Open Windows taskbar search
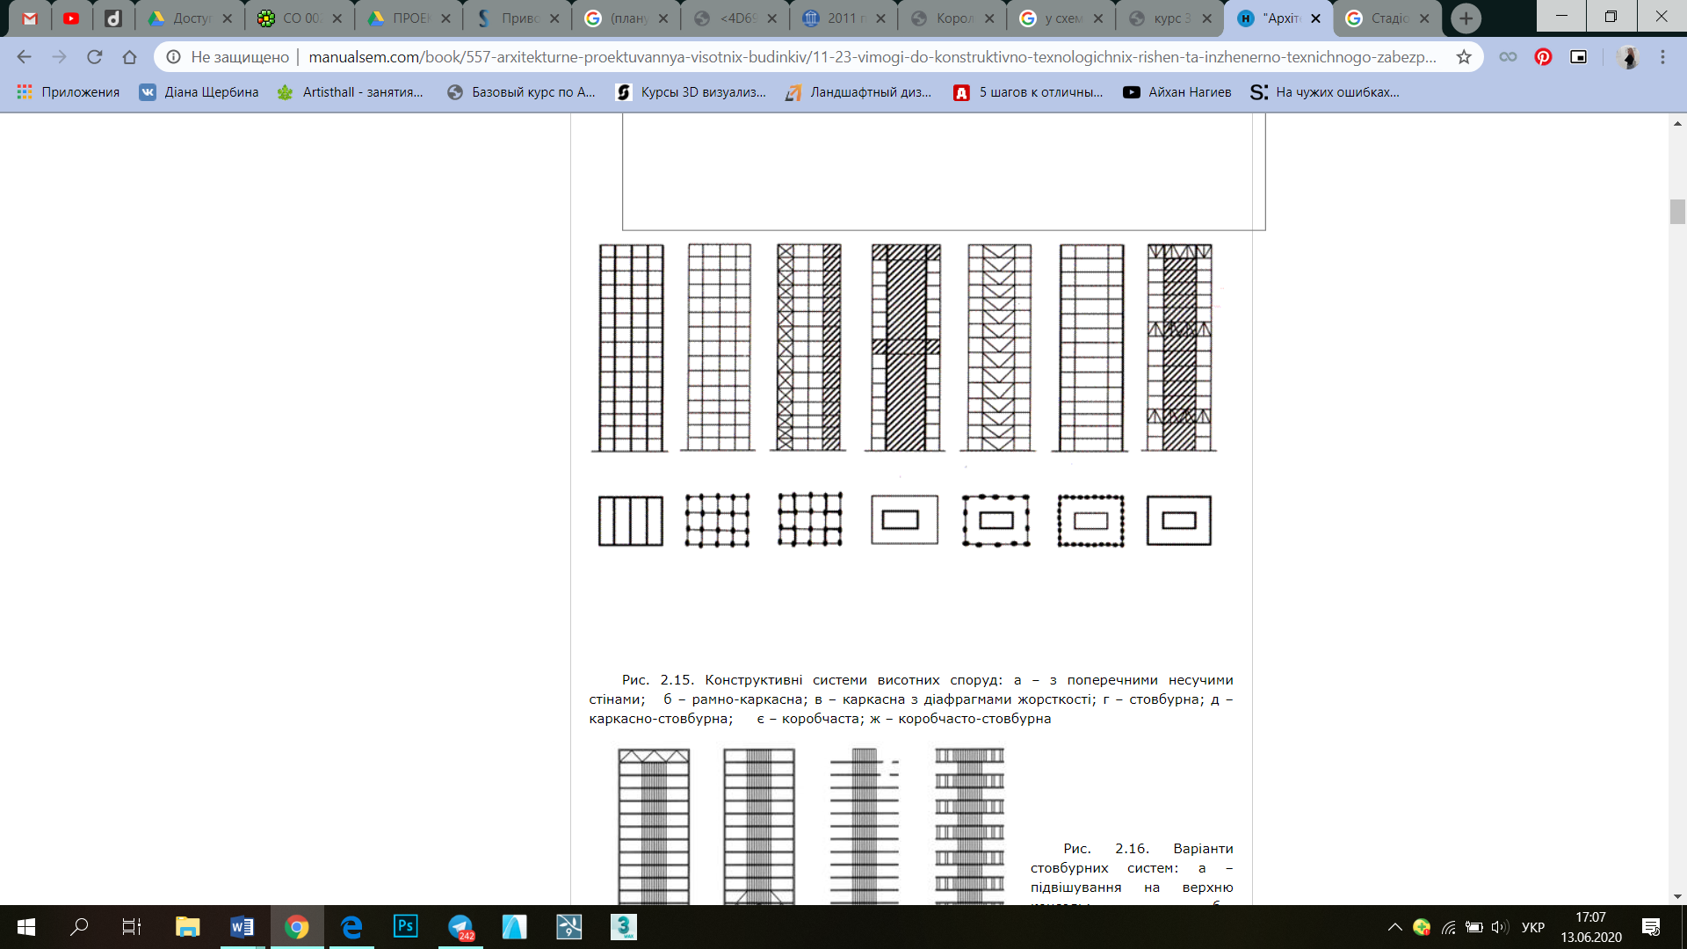Screen dimensions: 1687x949 (79, 927)
